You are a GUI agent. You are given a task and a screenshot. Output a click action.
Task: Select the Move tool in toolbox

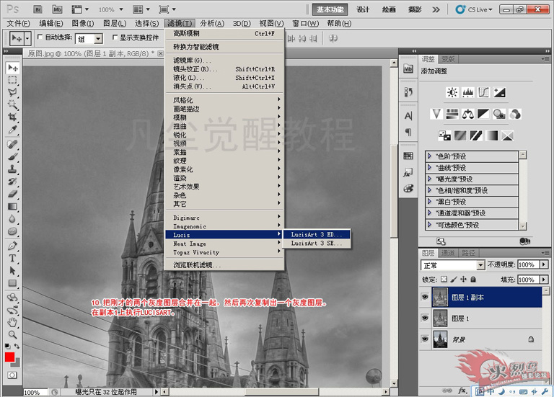click(13, 68)
